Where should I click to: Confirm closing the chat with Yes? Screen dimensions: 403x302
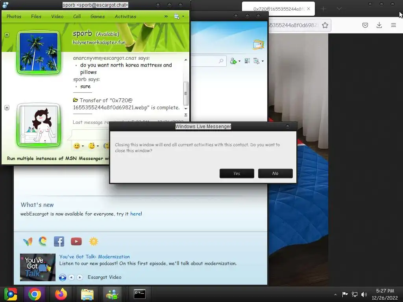(x=237, y=173)
